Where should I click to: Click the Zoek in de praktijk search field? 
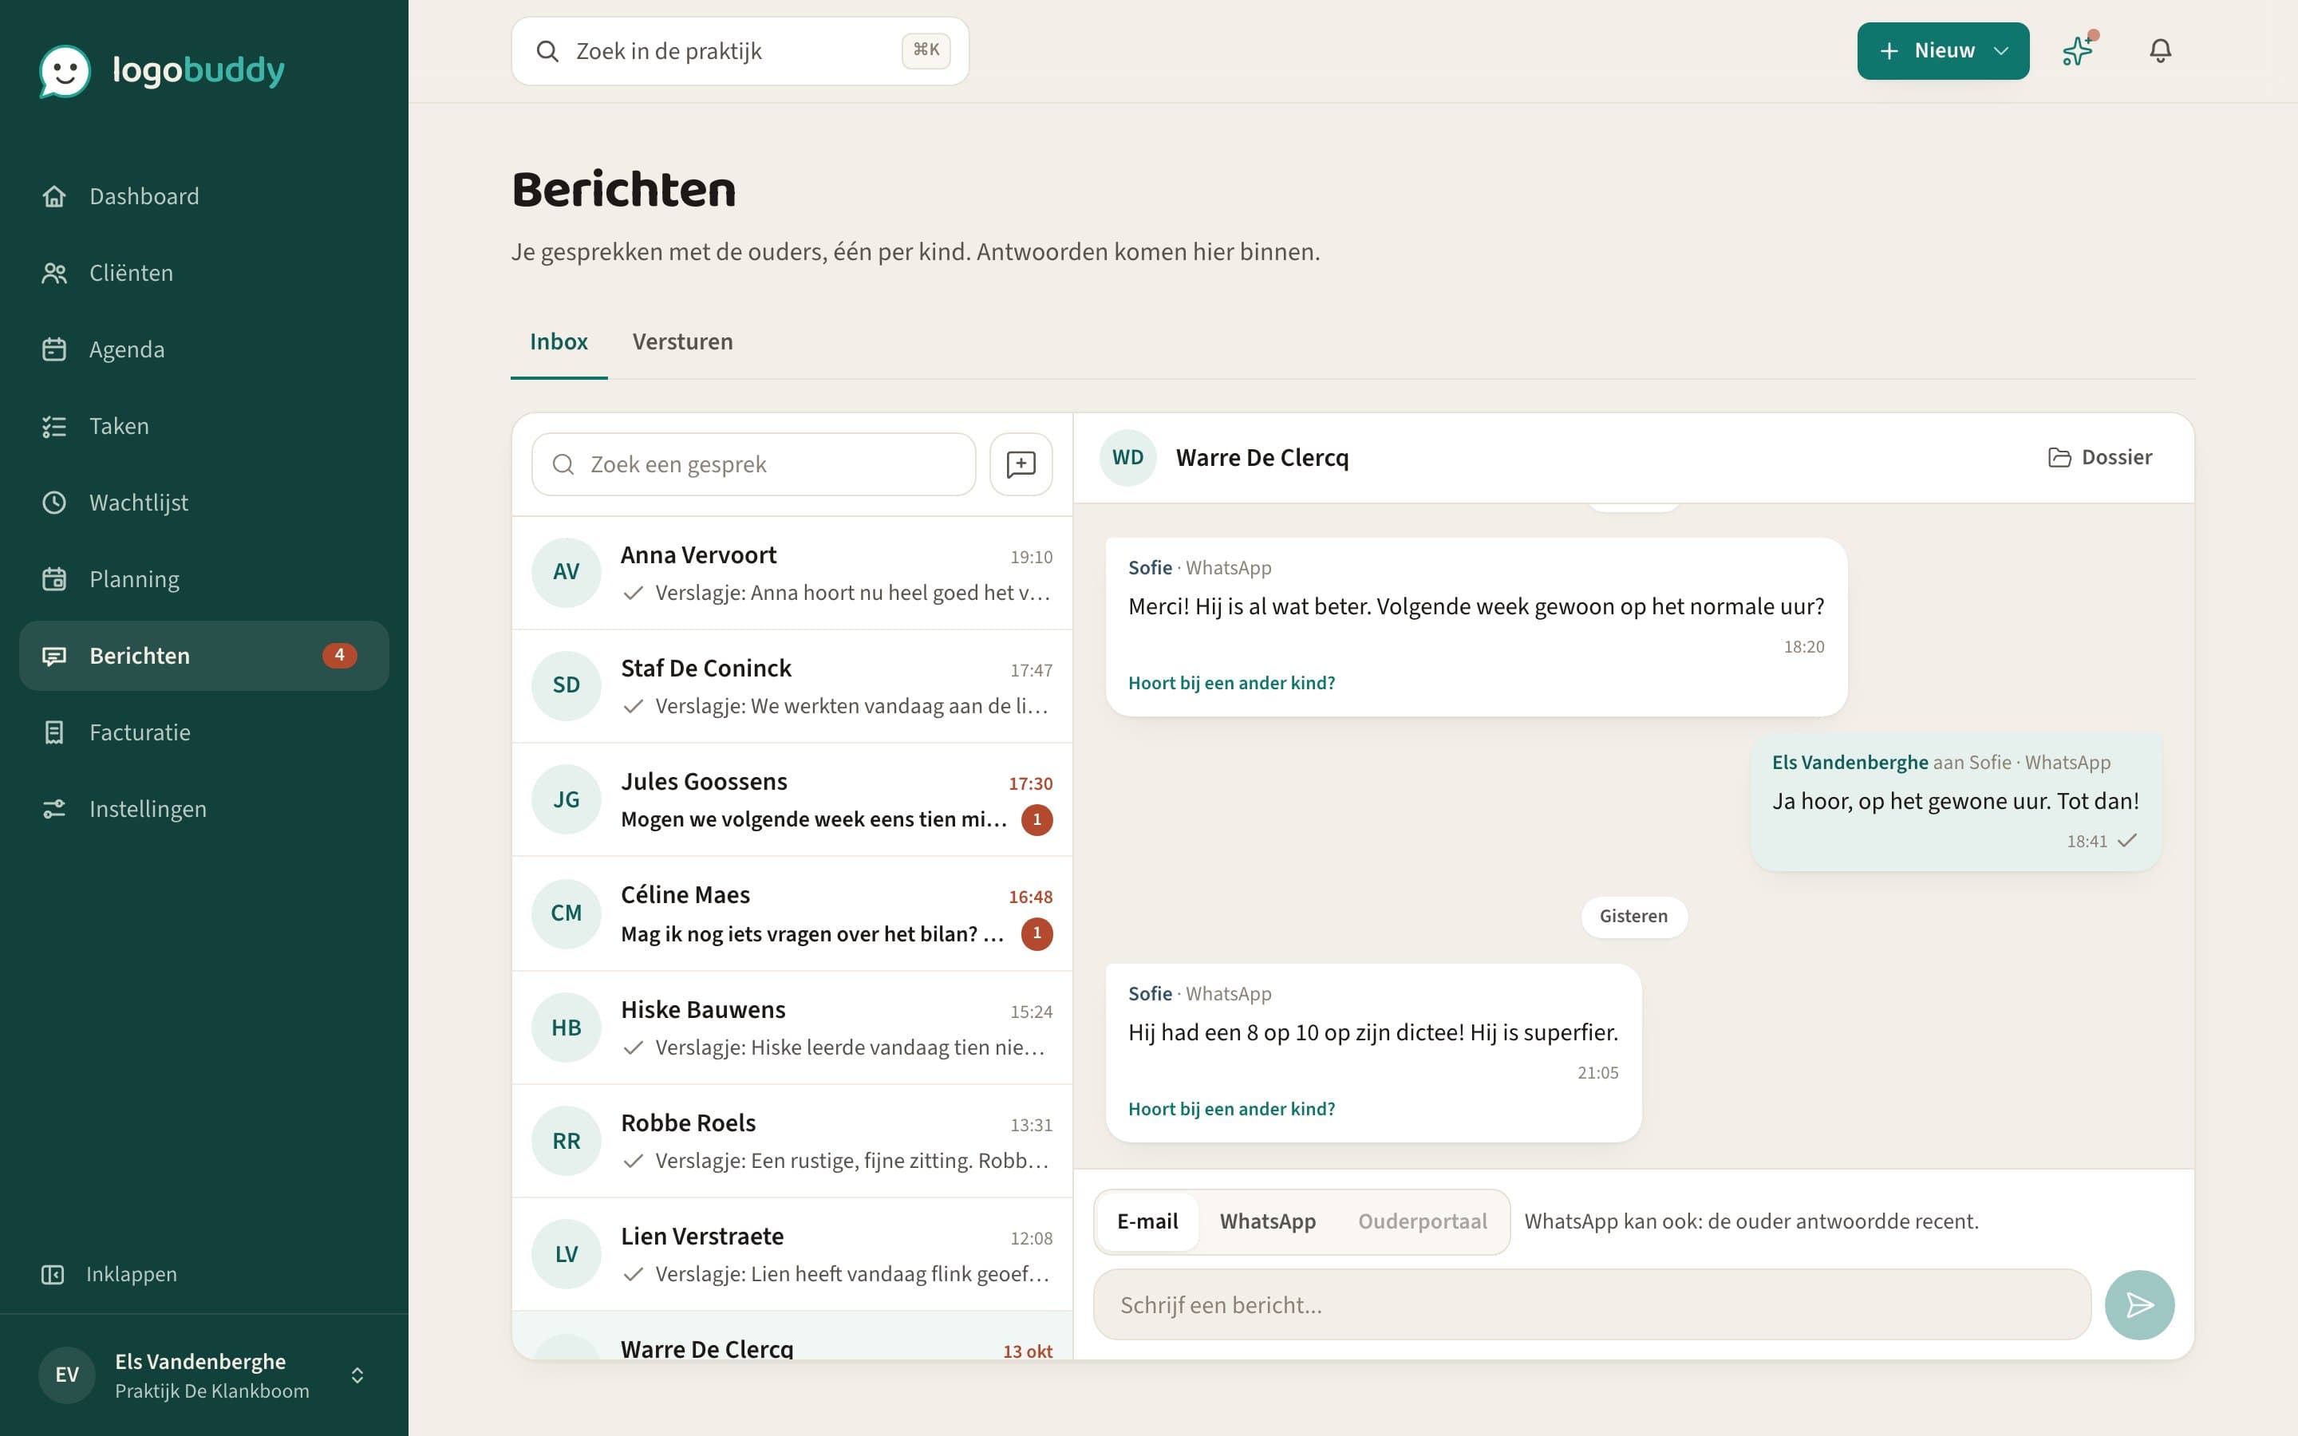point(740,51)
